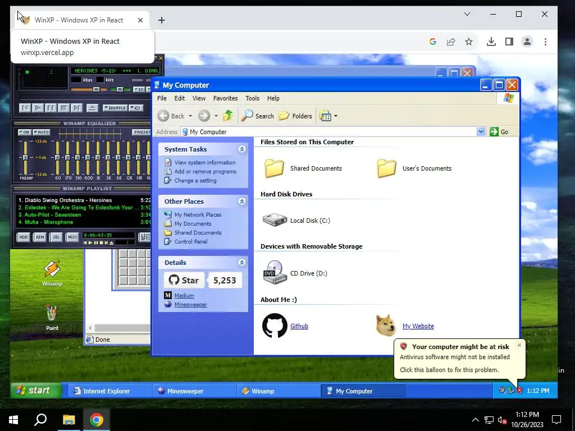The width and height of the screenshot is (575, 431).
Task: Click Winamp Previous track button
Action: (x=25, y=108)
